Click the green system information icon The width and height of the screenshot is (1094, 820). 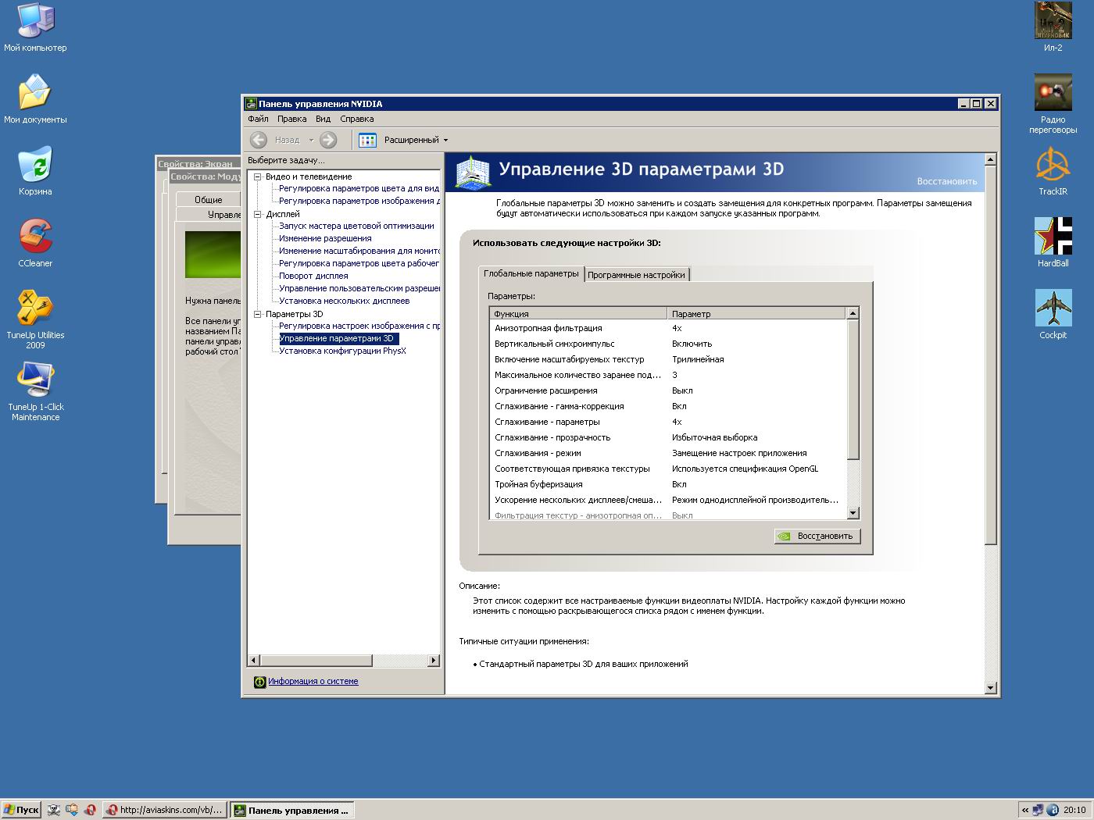[260, 682]
